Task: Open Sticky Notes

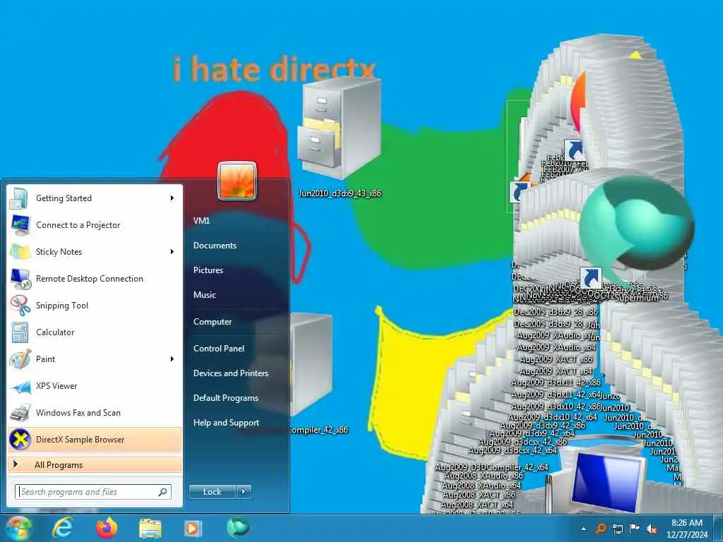Action: 95,252
